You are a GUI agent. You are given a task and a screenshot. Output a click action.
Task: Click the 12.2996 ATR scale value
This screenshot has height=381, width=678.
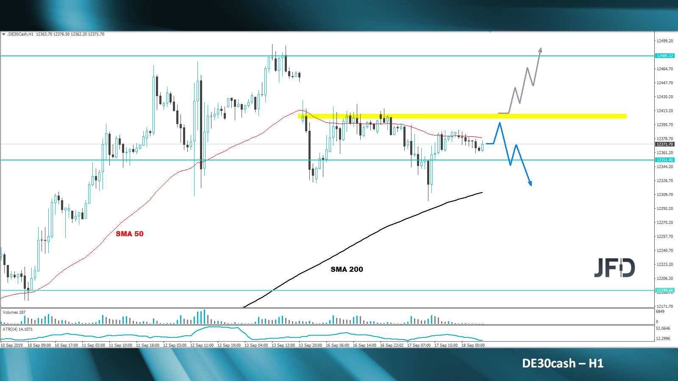[663, 339]
